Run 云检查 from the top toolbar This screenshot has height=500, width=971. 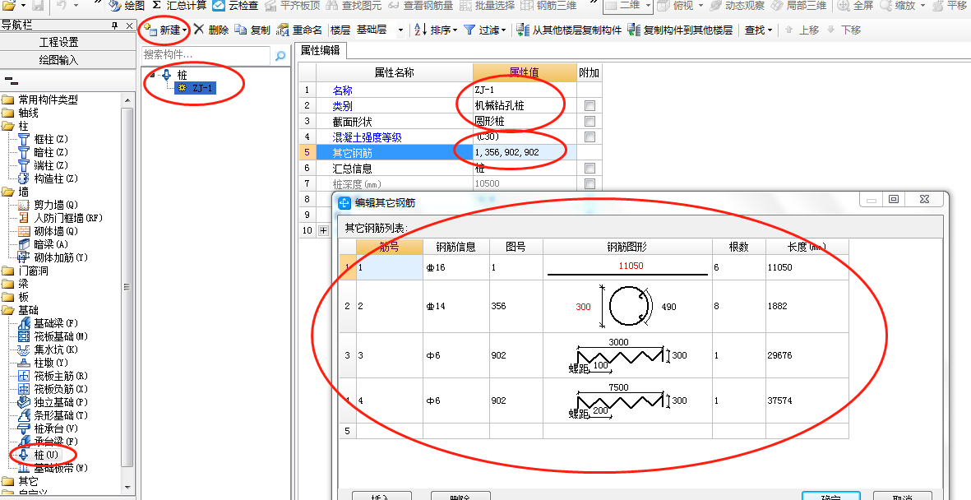[x=235, y=6]
